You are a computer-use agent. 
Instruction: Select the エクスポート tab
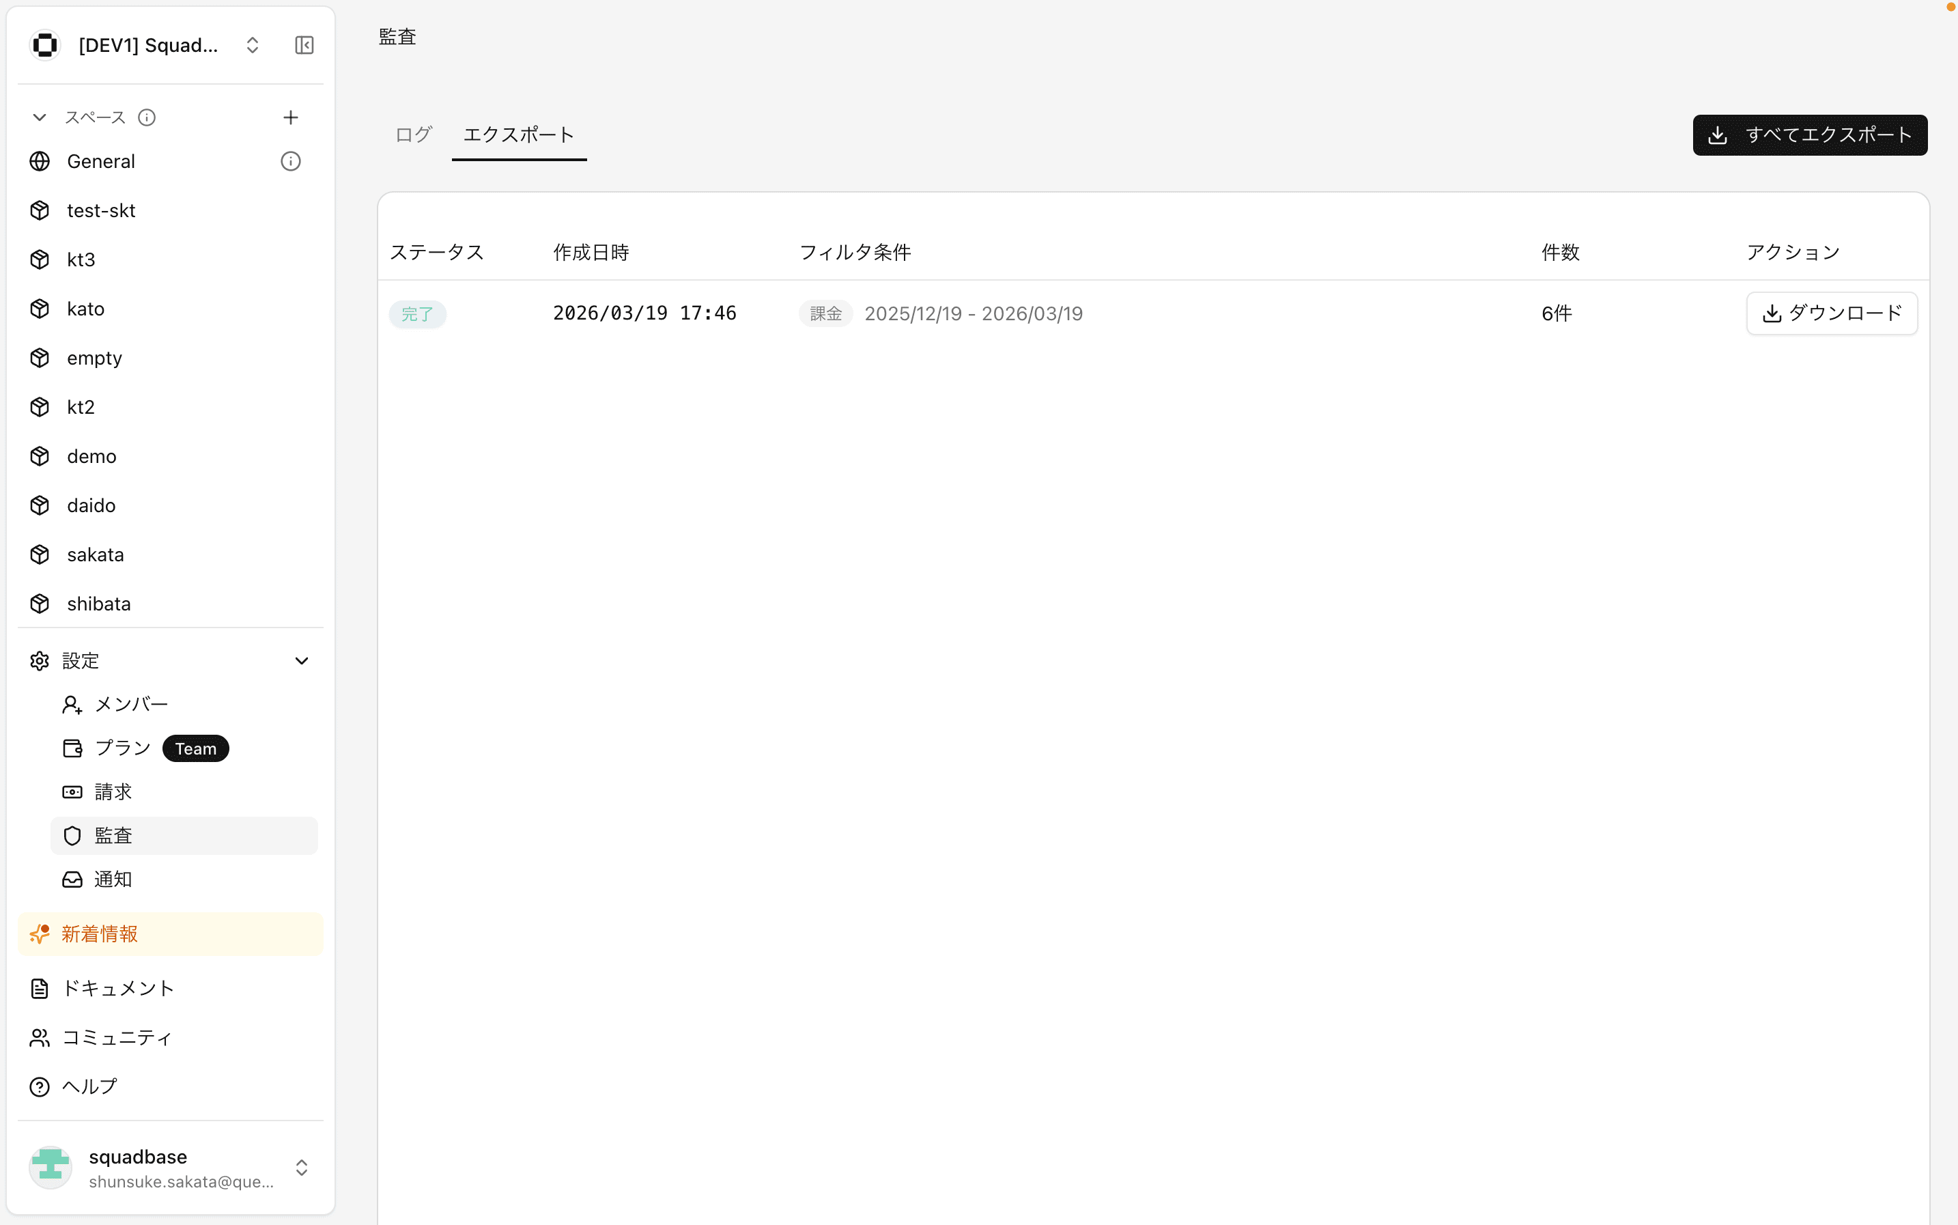[518, 135]
